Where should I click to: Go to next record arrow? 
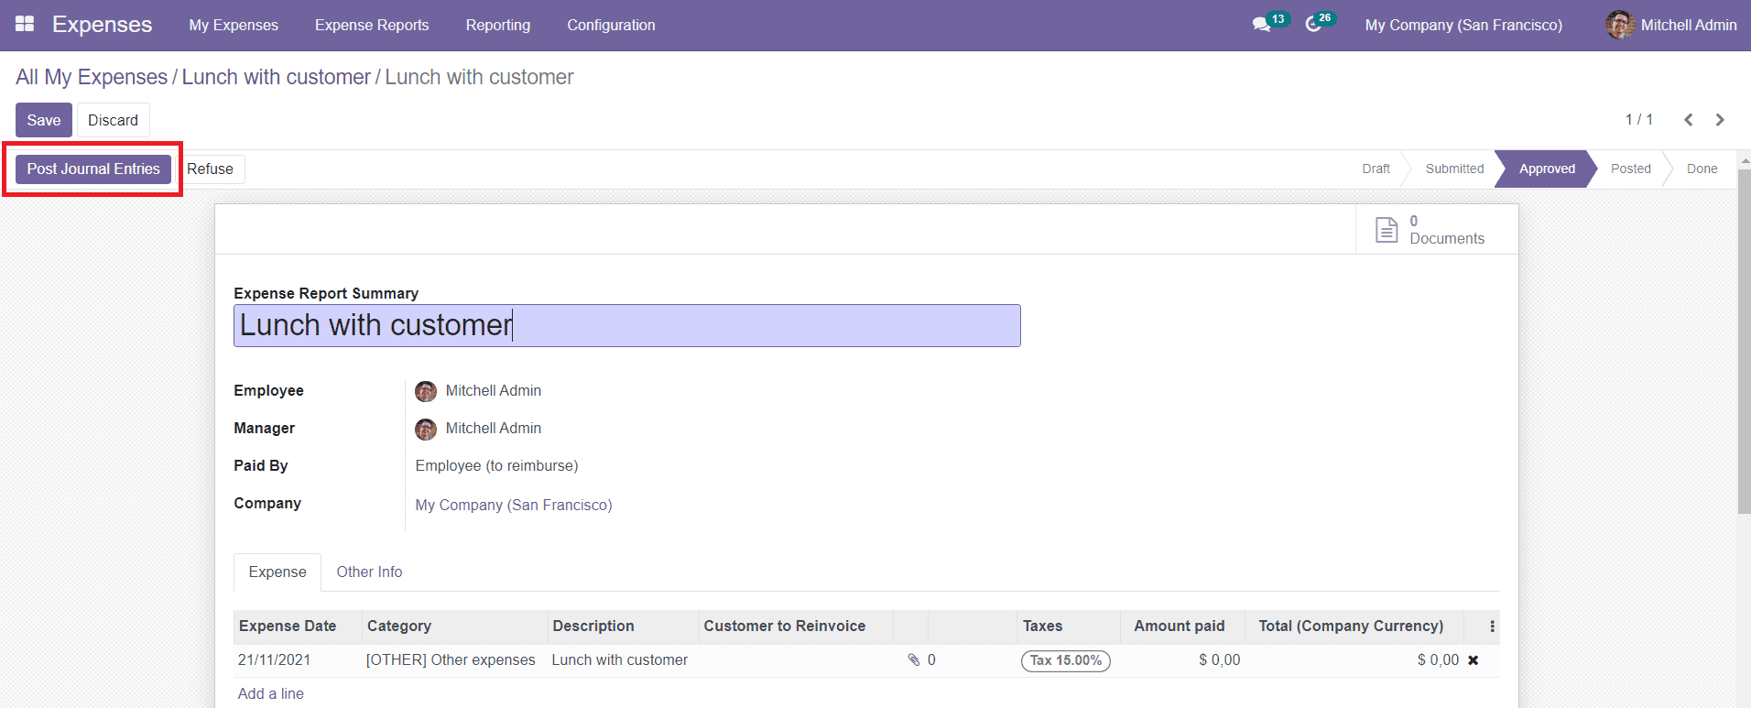(x=1720, y=120)
